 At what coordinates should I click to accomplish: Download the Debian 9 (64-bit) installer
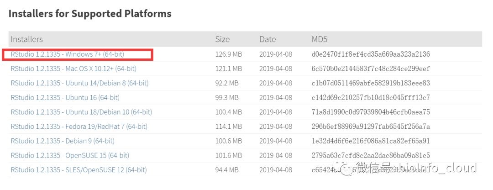63,141
